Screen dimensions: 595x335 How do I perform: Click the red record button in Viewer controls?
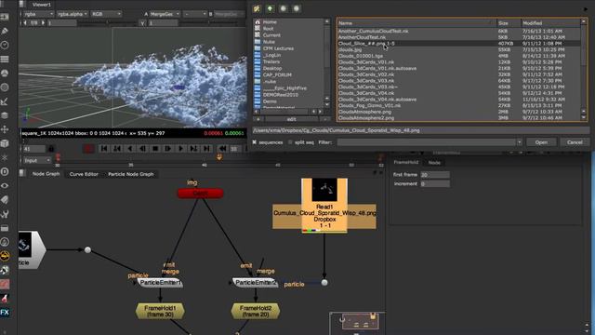pos(89,149)
